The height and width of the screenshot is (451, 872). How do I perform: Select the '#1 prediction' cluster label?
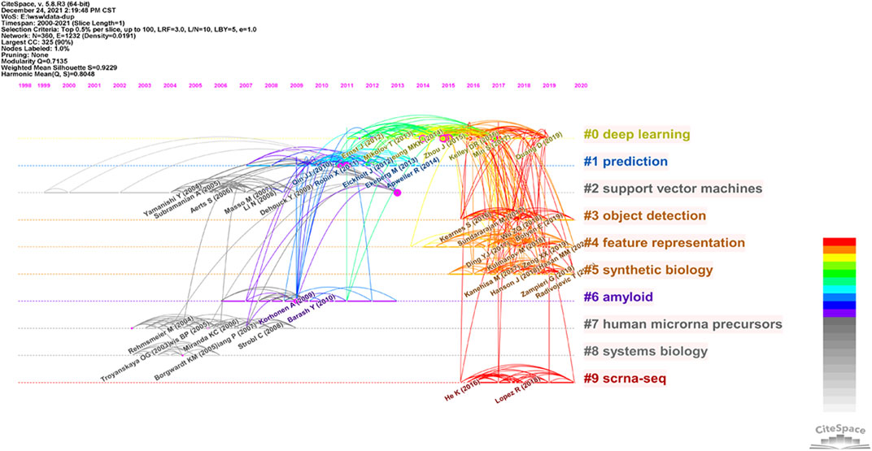coord(626,162)
